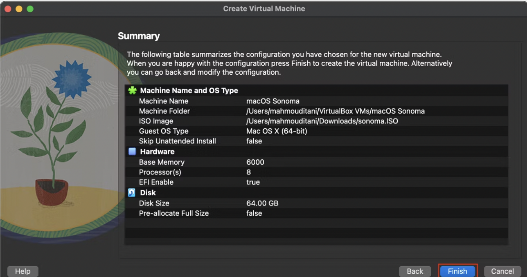Select the Skip Unattended Install row label

point(178,141)
